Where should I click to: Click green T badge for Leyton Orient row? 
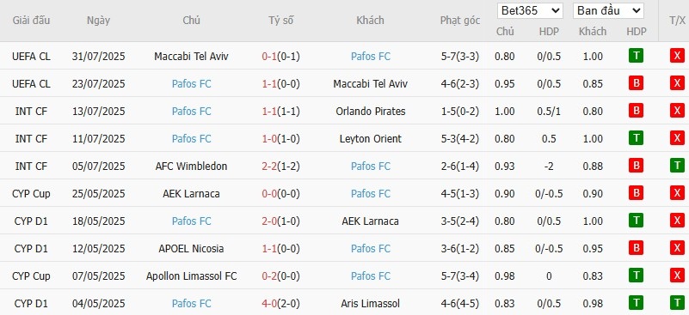tap(636, 139)
